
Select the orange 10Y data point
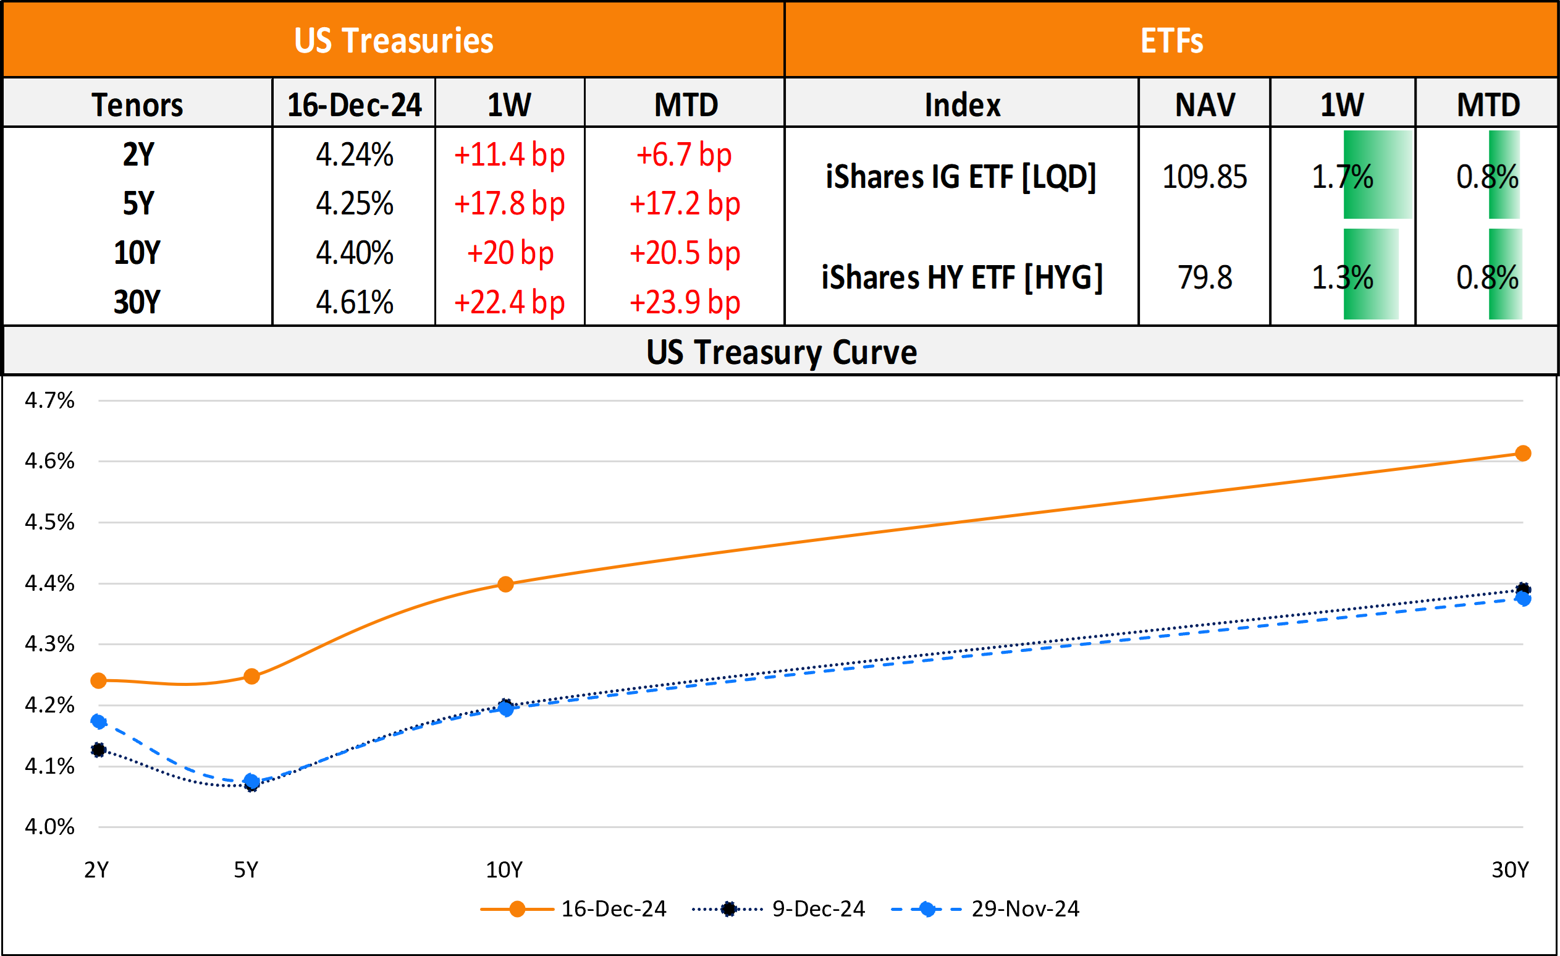505,585
